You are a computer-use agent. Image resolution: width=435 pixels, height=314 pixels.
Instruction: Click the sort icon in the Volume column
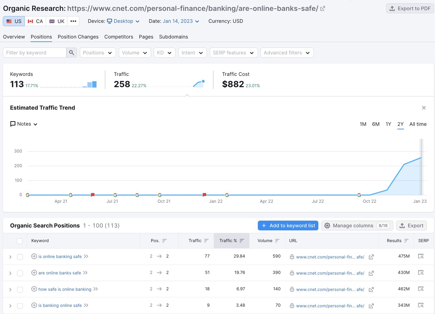277,241
